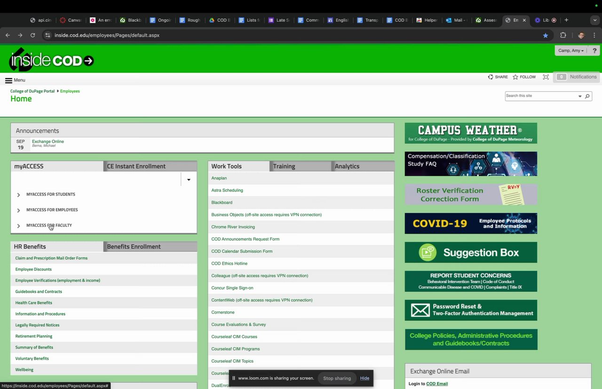Open the Compensation/Classification Study FAQ banner
Viewport: 602px width, 389px height.
pos(471,164)
